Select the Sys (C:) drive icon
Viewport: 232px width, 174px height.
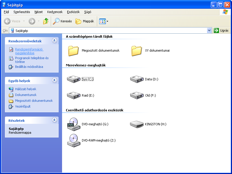(74, 79)
